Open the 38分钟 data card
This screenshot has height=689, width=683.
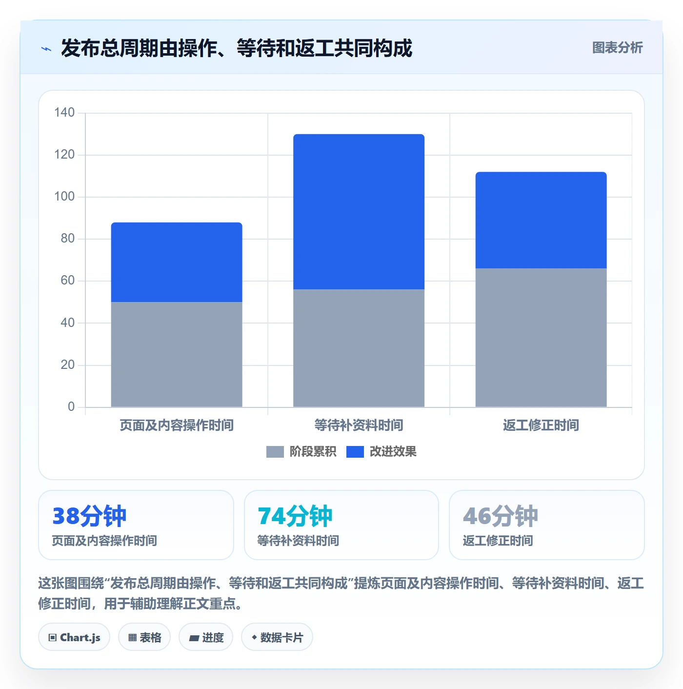tap(136, 525)
